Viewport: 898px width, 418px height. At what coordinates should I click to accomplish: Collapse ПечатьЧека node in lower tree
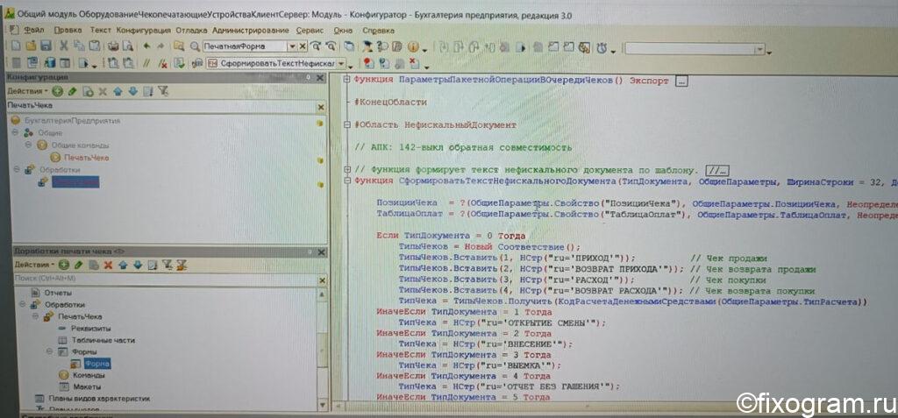tap(35, 316)
